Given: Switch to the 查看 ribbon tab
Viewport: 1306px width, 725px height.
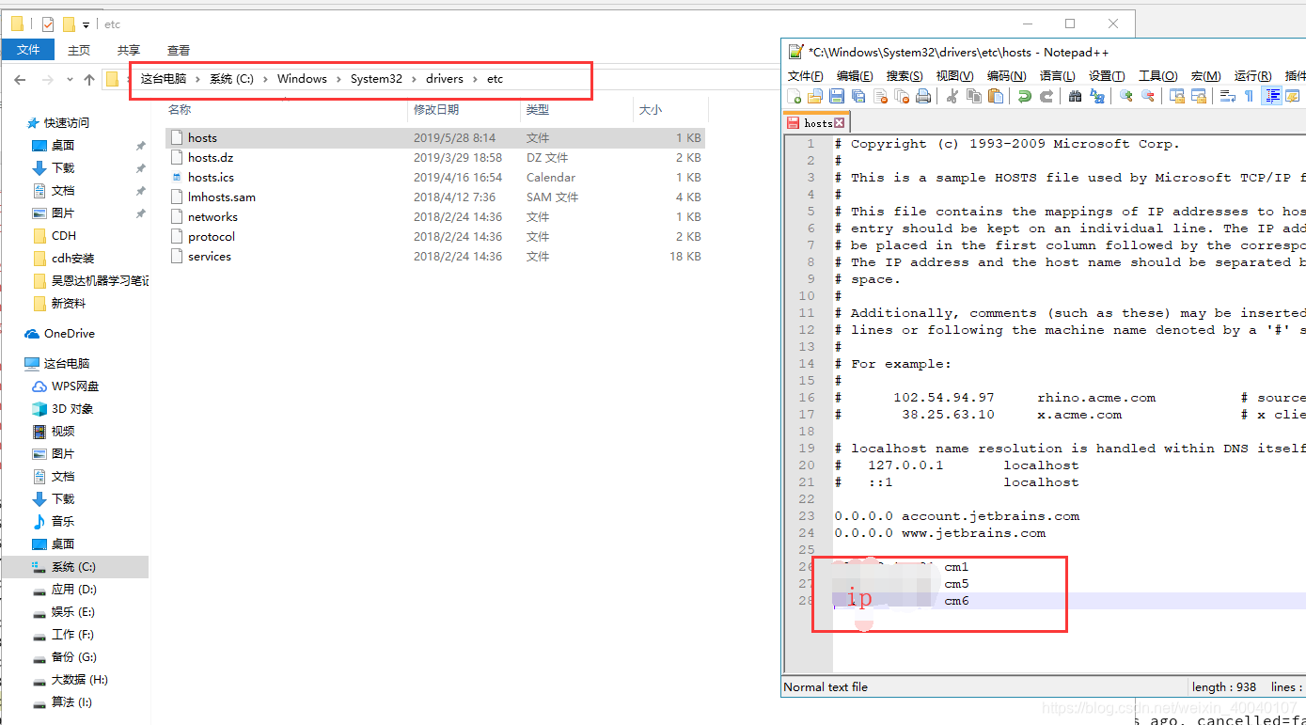Looking at the screenshot, I should pos(178,50).
